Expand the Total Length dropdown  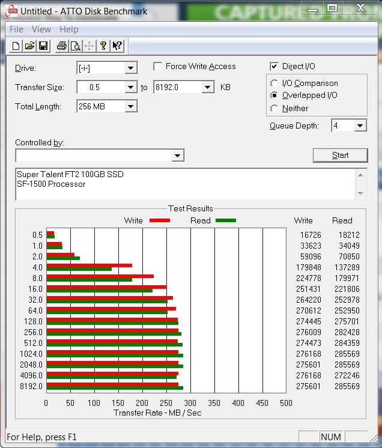131,107
